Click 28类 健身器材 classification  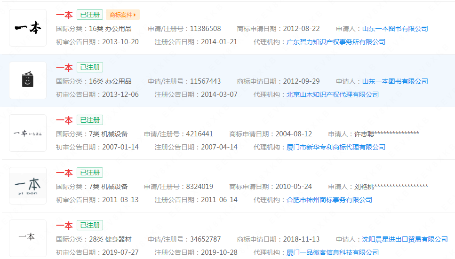pos(110,239)
